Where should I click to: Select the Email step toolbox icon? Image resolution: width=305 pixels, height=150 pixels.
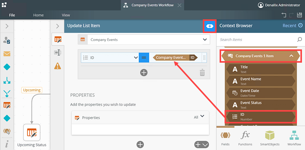tap(7, 54)
